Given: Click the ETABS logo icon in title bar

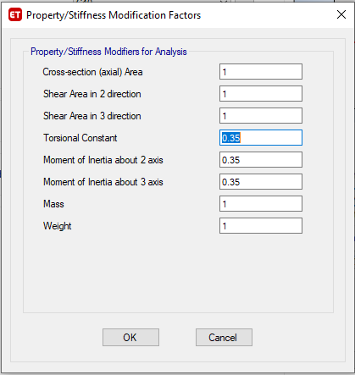Looking at the screenshot, I should [15, 15].
